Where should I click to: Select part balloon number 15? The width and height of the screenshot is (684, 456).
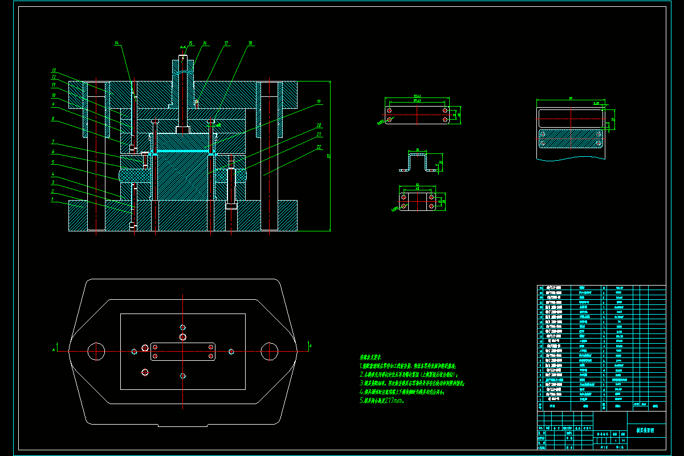190,43
